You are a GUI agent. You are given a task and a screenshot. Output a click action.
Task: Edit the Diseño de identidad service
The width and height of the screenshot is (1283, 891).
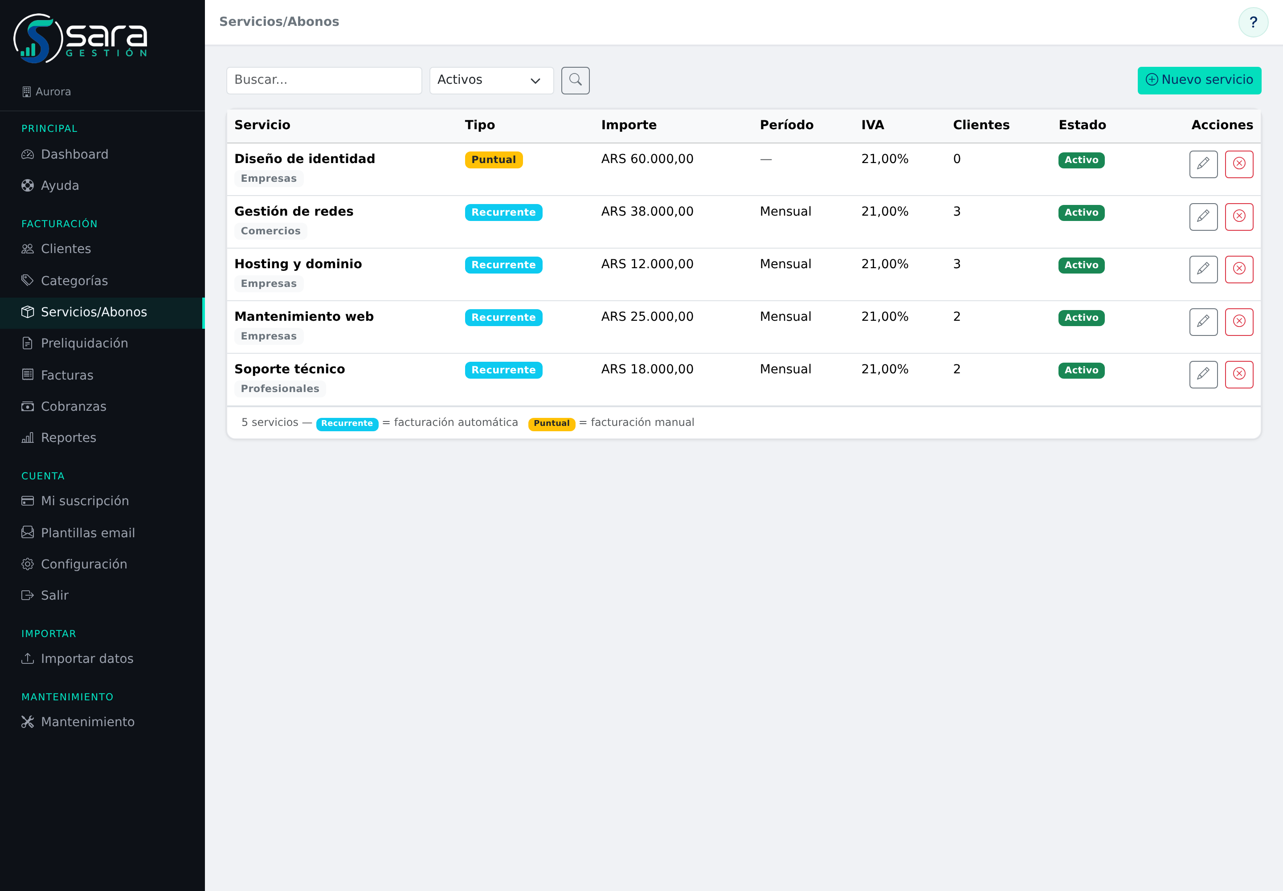click(1203, 164)
